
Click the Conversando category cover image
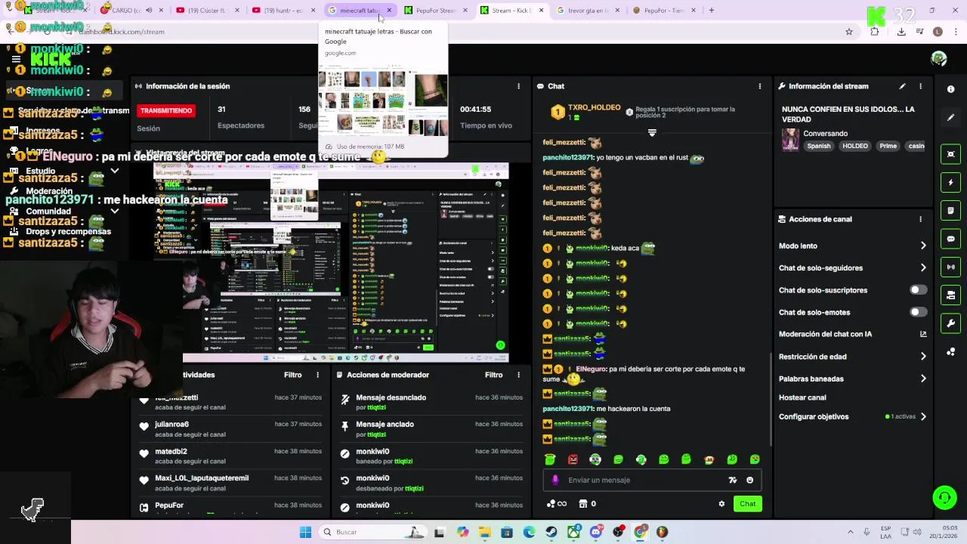[790, 140]
